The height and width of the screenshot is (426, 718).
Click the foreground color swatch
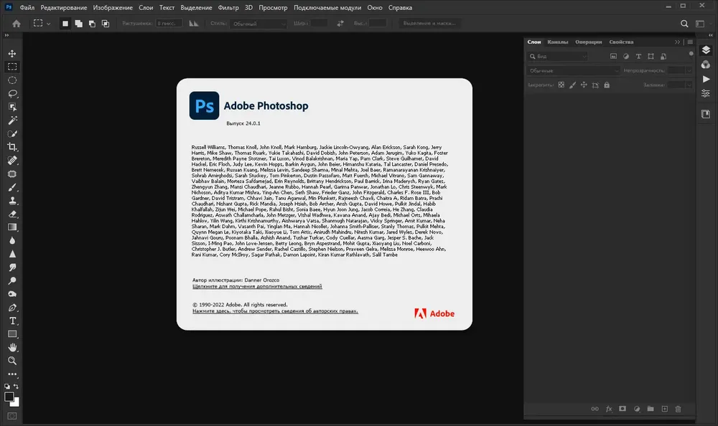click(x=8, y=397)
